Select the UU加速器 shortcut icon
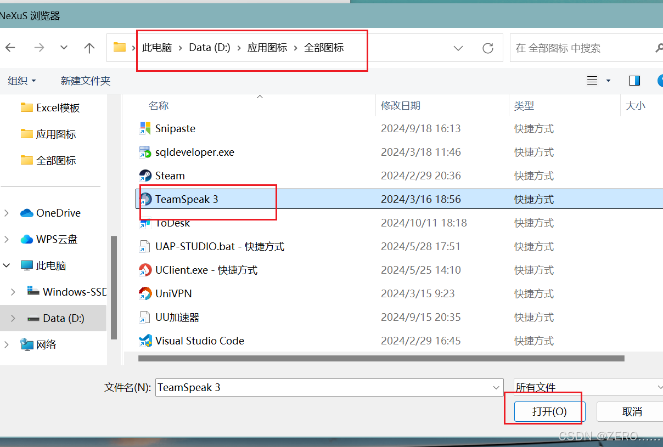663x447 pixels. click(x=145, y=318)
